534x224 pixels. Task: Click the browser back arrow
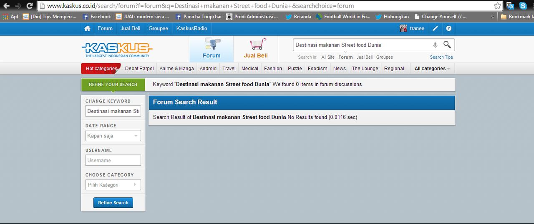7,6
